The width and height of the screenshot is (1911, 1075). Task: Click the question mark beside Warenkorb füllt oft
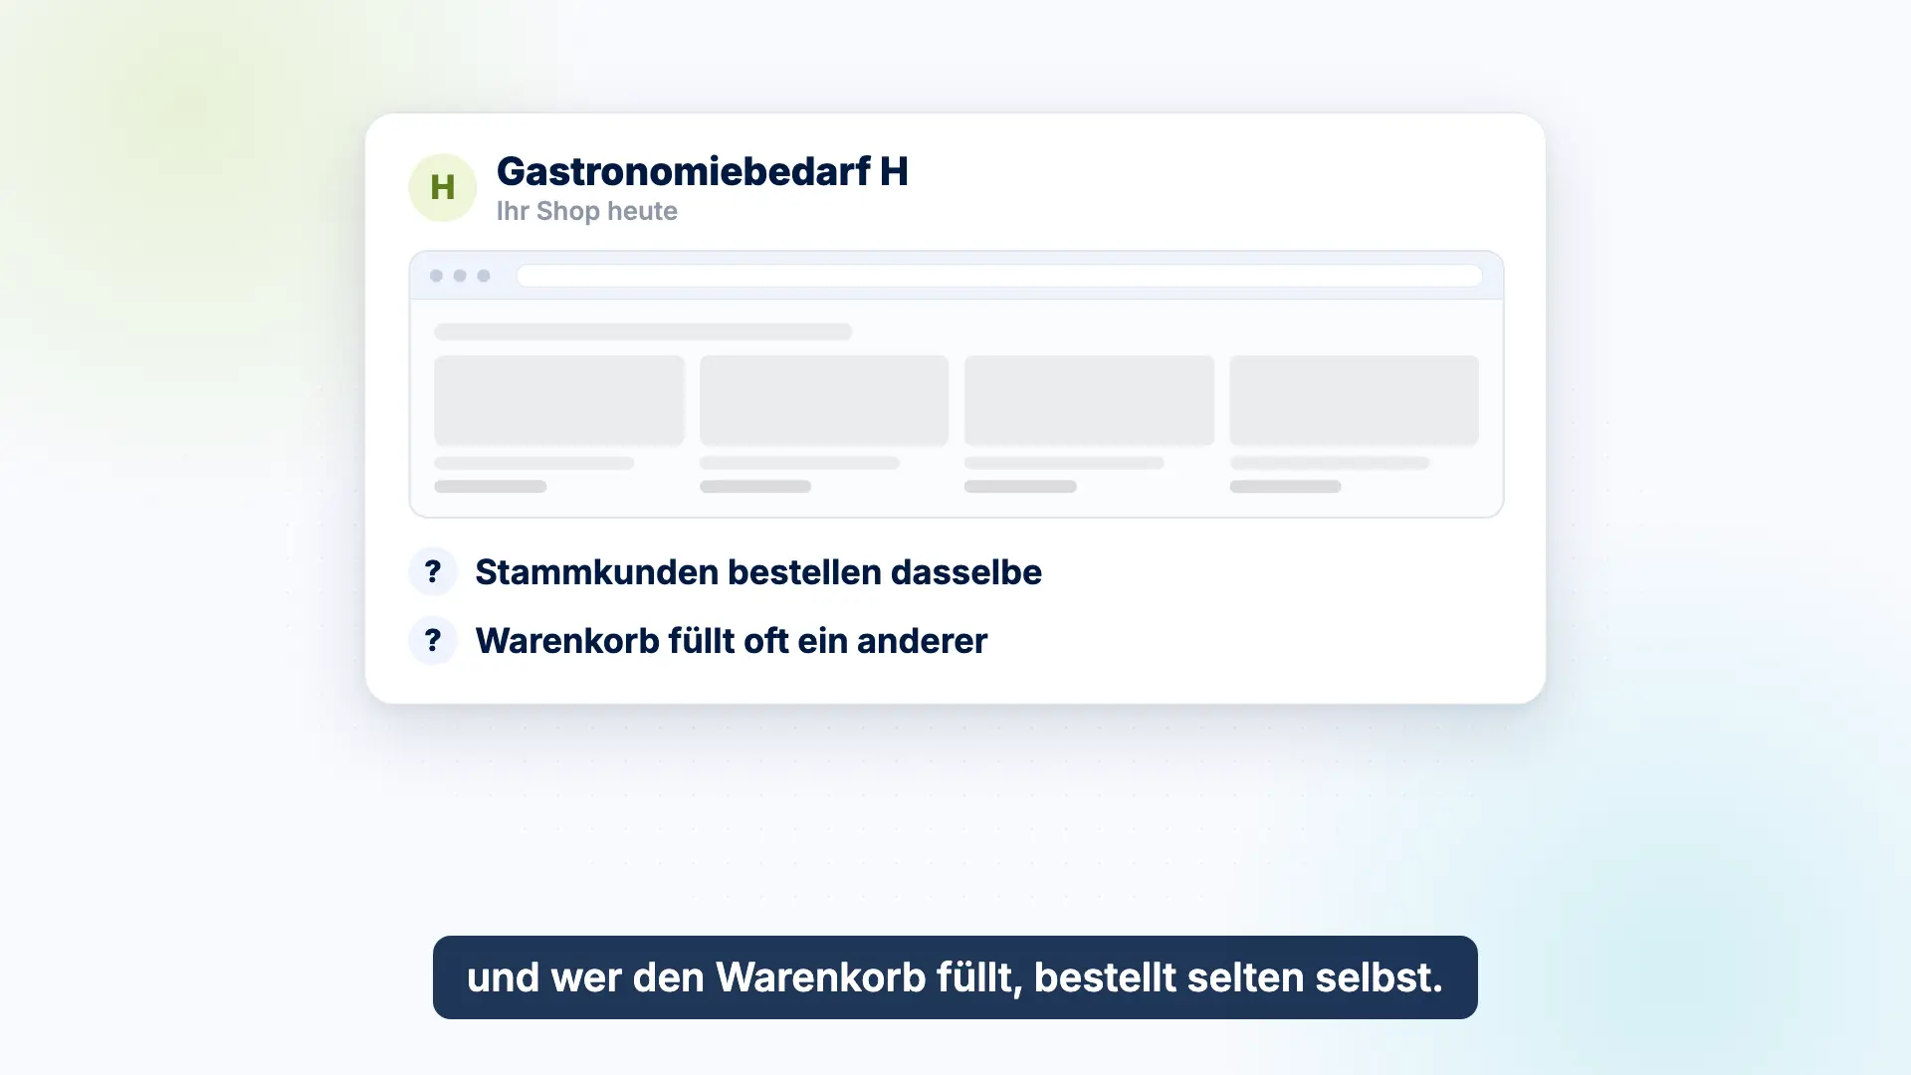pos(433,640)
